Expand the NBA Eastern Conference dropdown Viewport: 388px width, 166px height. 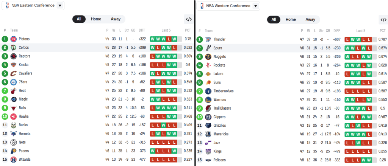pos(59,5)
